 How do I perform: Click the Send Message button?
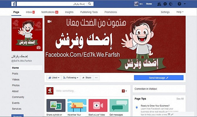159,78
